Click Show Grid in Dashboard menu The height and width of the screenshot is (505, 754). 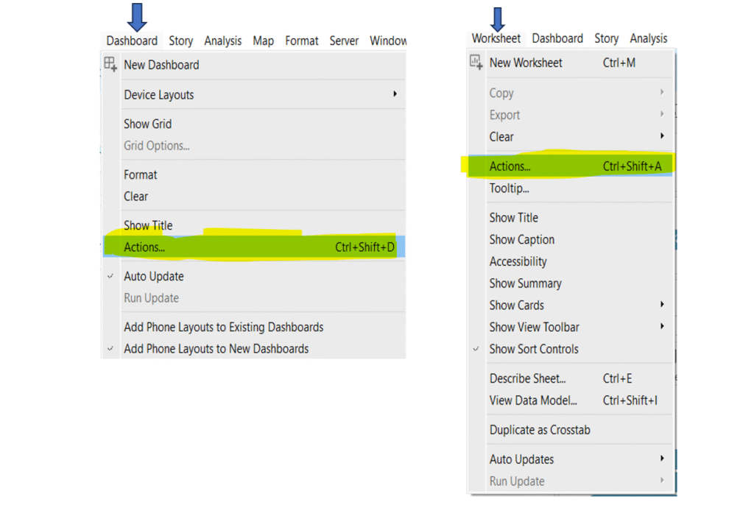[x=147, y=124]
